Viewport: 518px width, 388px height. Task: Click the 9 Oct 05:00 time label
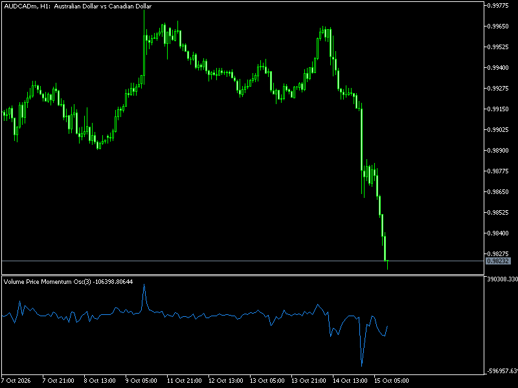click(x=141, y=380)
